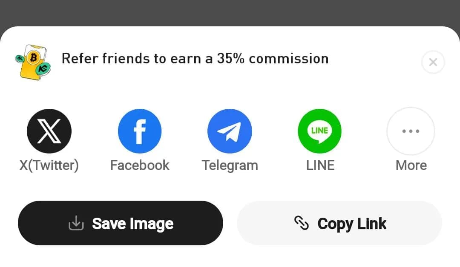Select the Facebook text label

pos(140,165)
